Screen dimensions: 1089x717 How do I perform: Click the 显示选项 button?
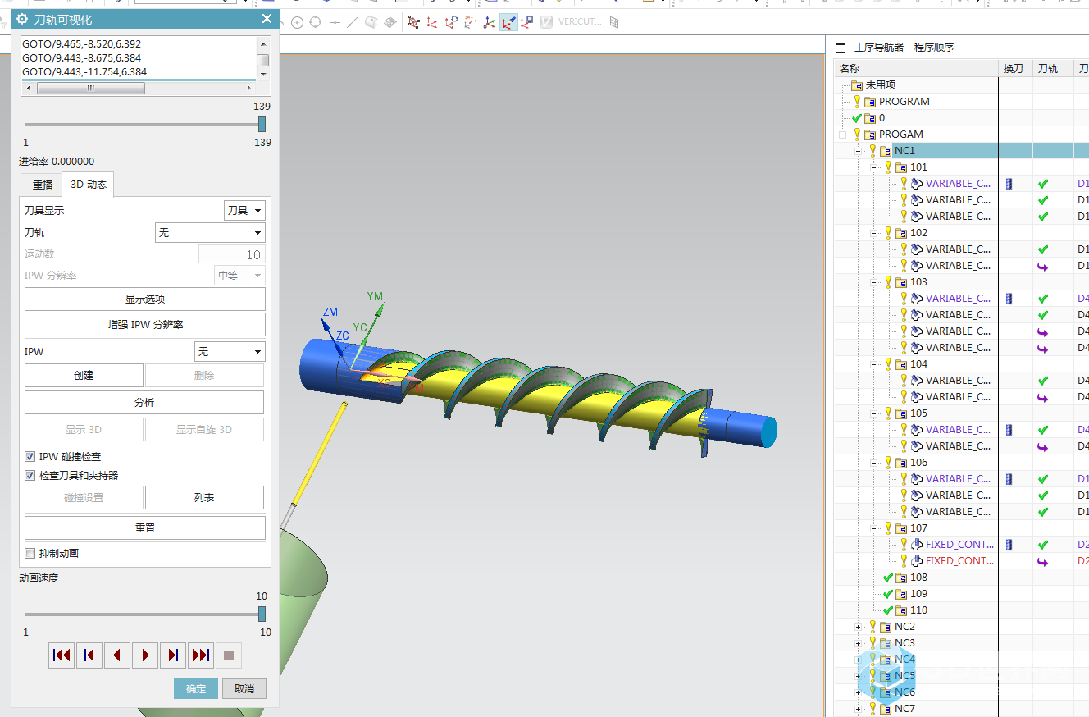coord(145,299)
